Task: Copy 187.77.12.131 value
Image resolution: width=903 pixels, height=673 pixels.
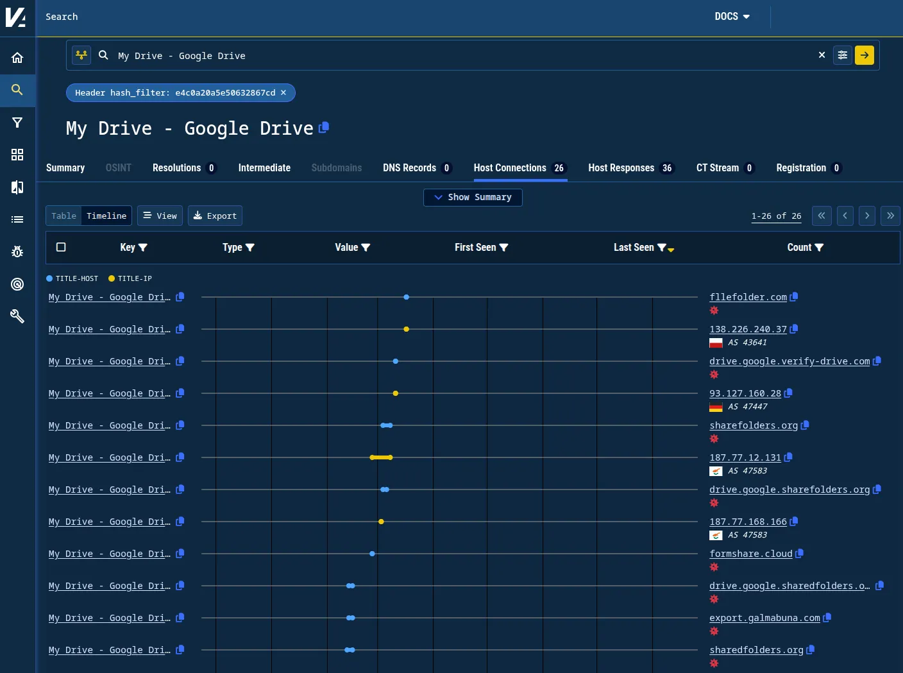Action: coord(788,457)
